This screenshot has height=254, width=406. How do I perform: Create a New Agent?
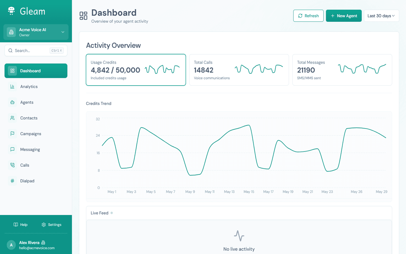344,16
